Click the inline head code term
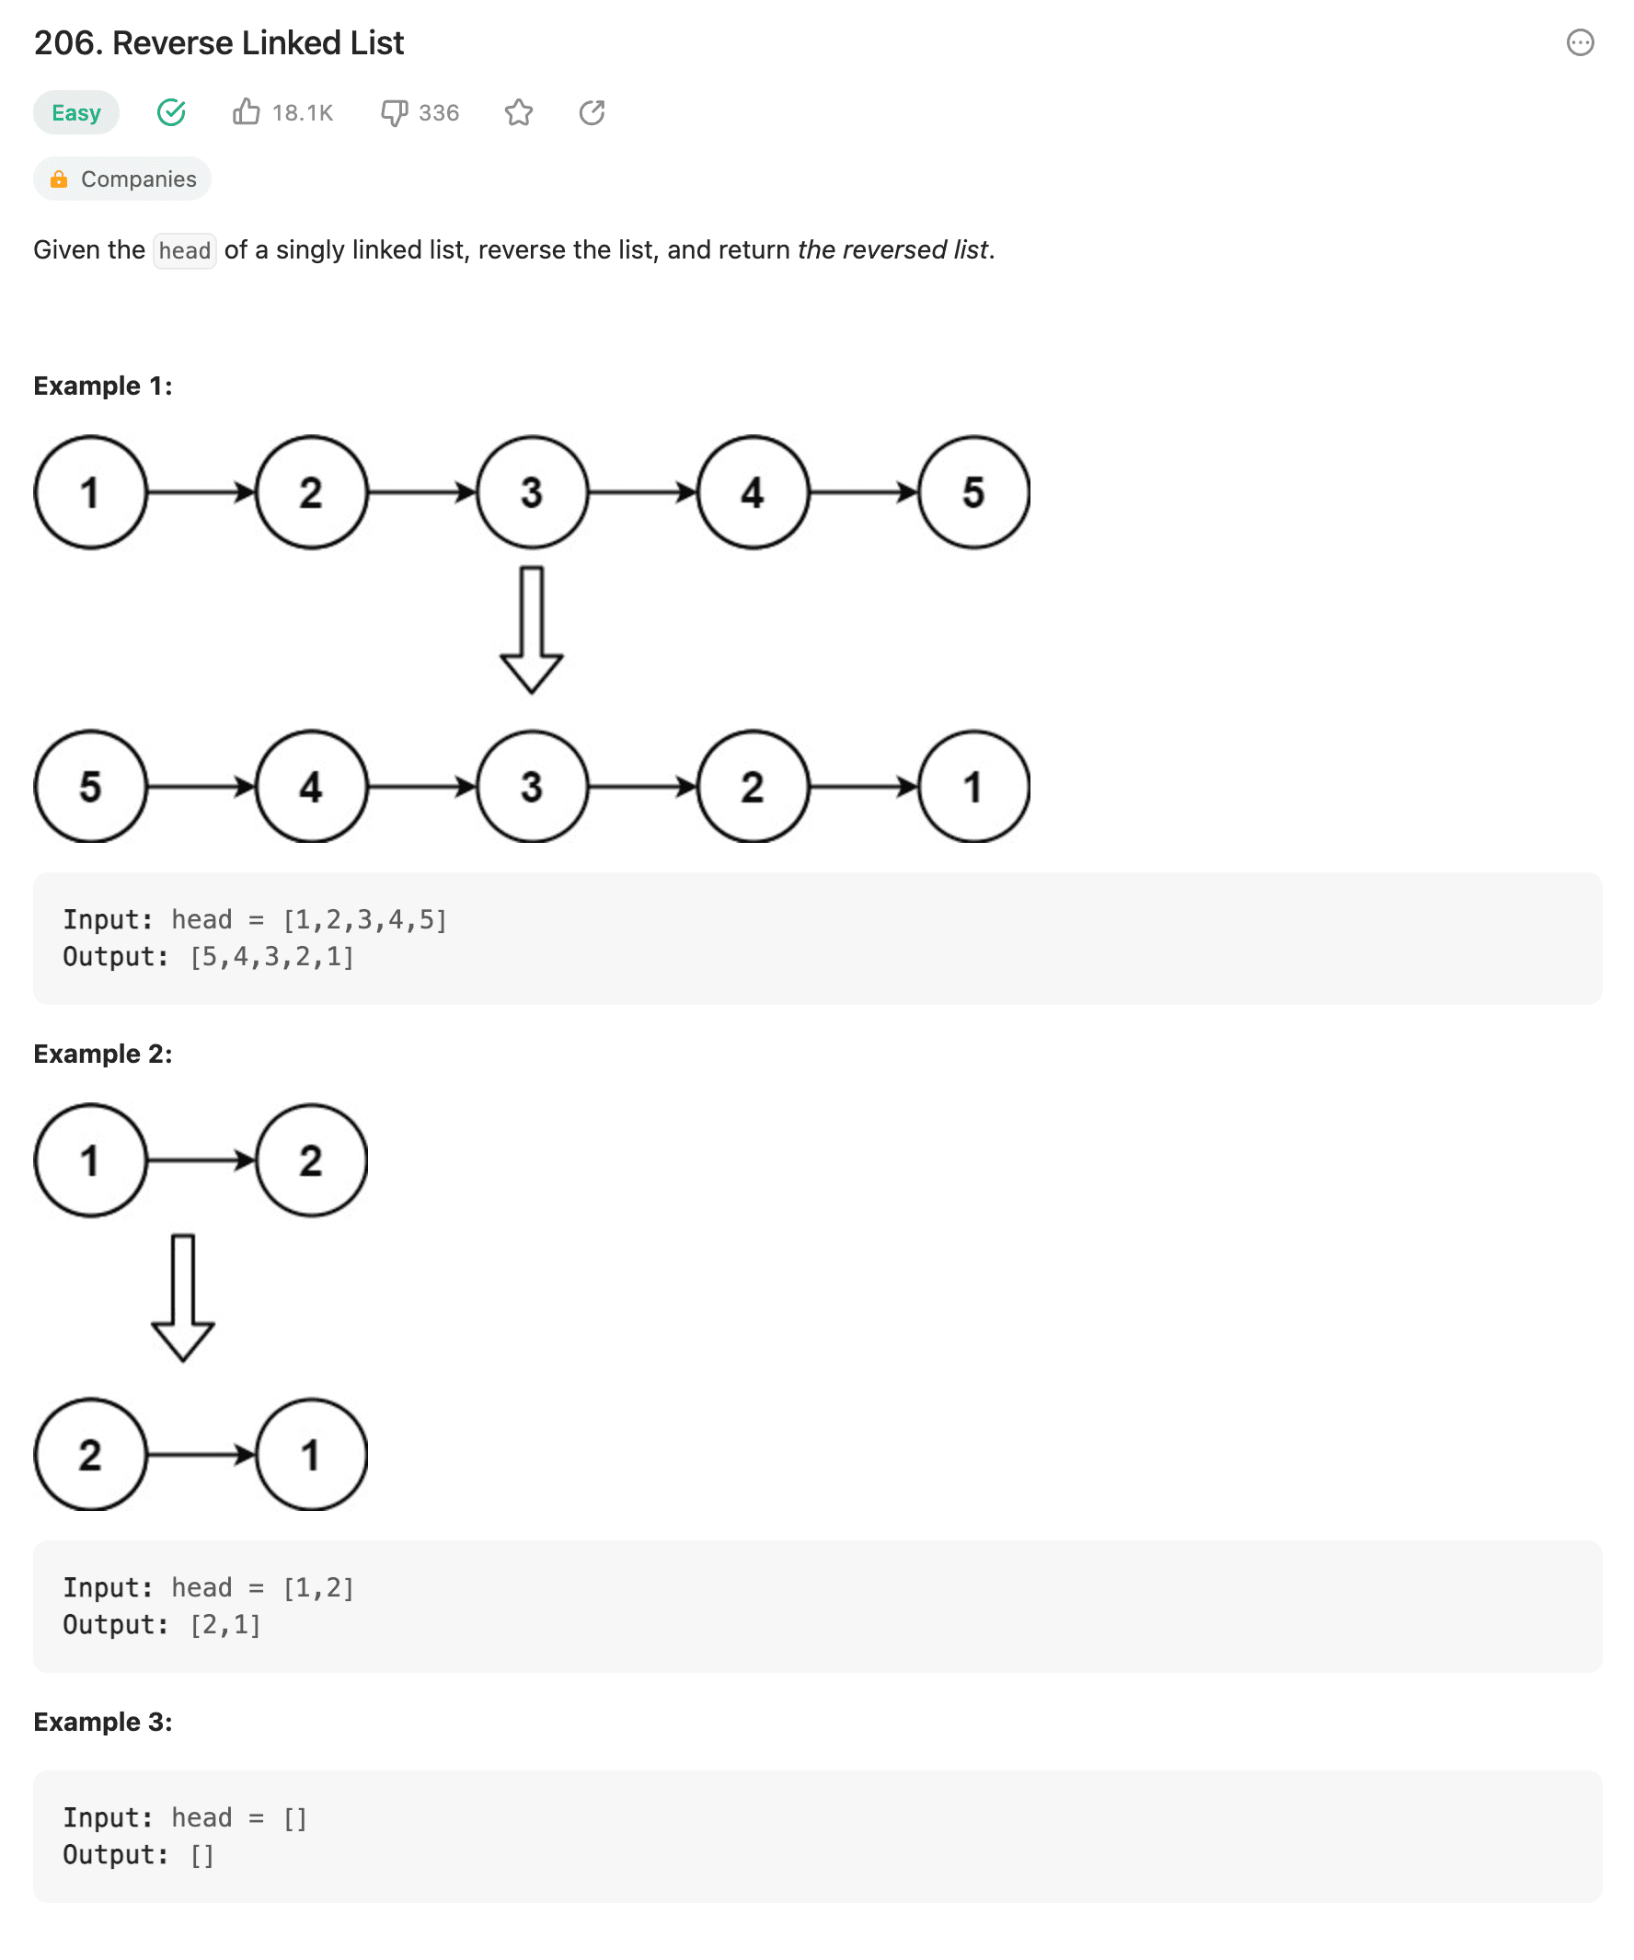This screenshot has height=1960, width=1634. [x=185, y=250]
